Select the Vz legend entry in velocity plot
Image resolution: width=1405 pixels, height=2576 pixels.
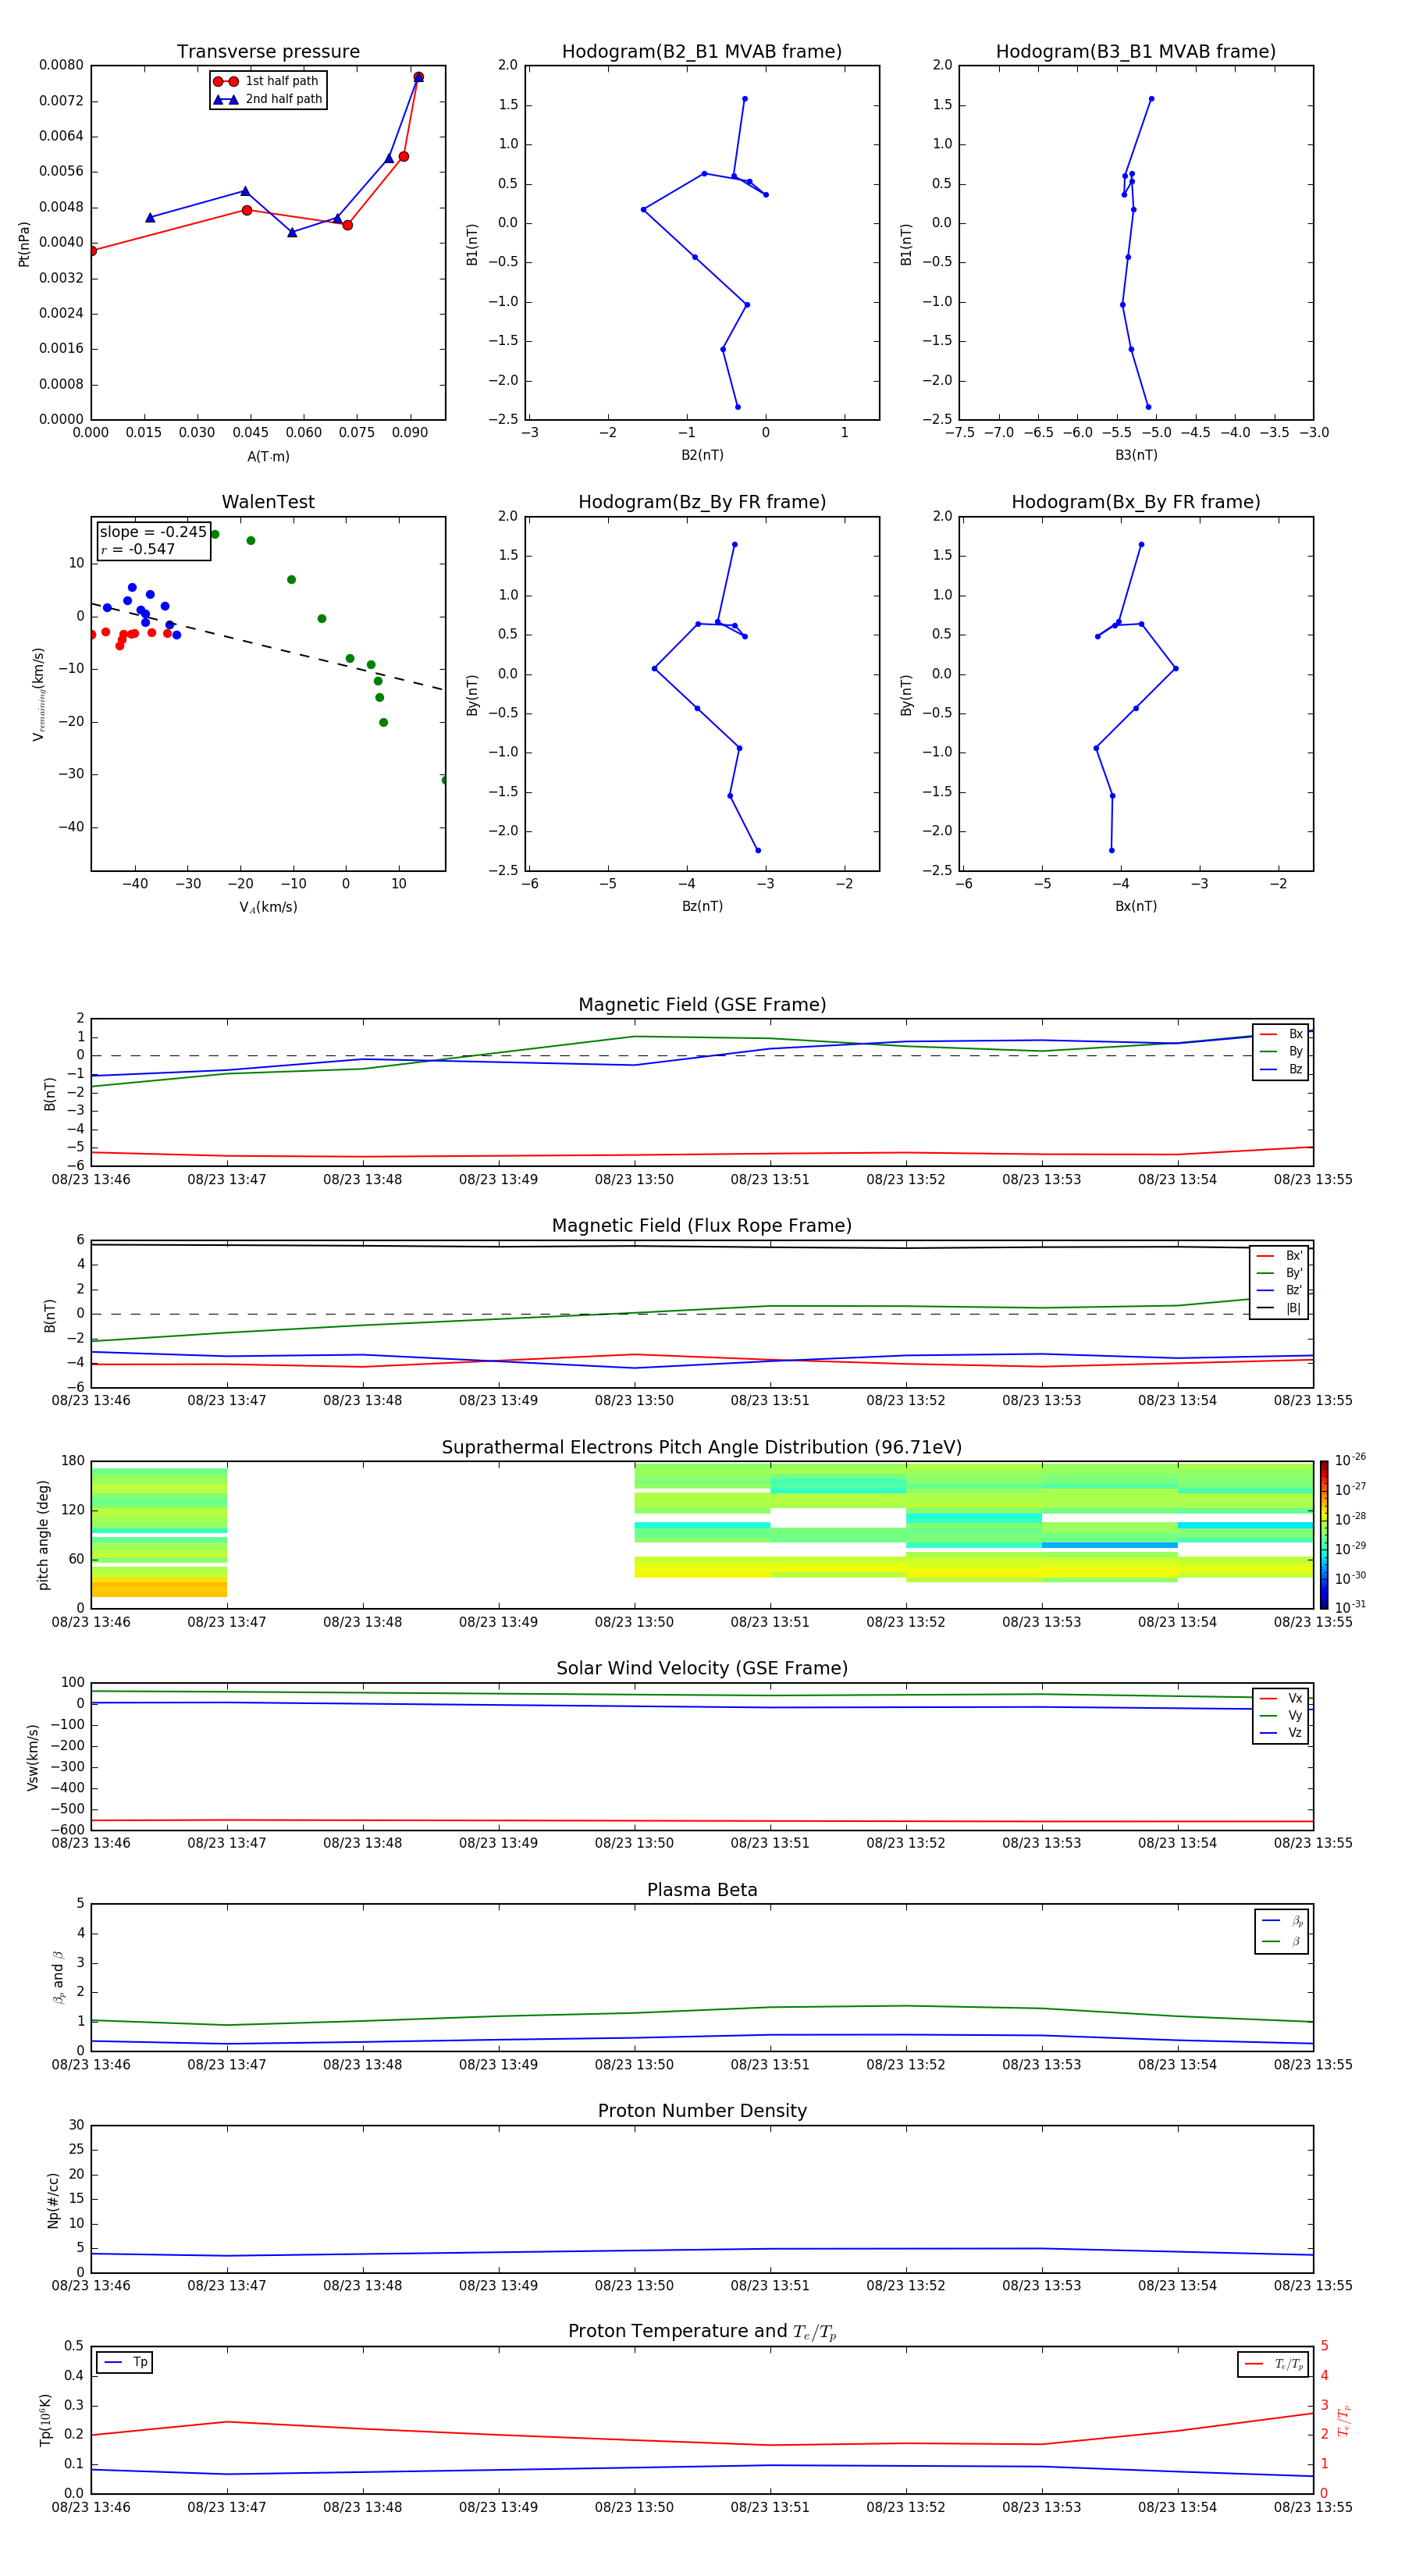point(1281,1733)
